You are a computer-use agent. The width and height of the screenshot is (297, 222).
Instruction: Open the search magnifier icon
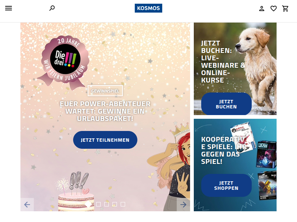(x=52, y=8)
